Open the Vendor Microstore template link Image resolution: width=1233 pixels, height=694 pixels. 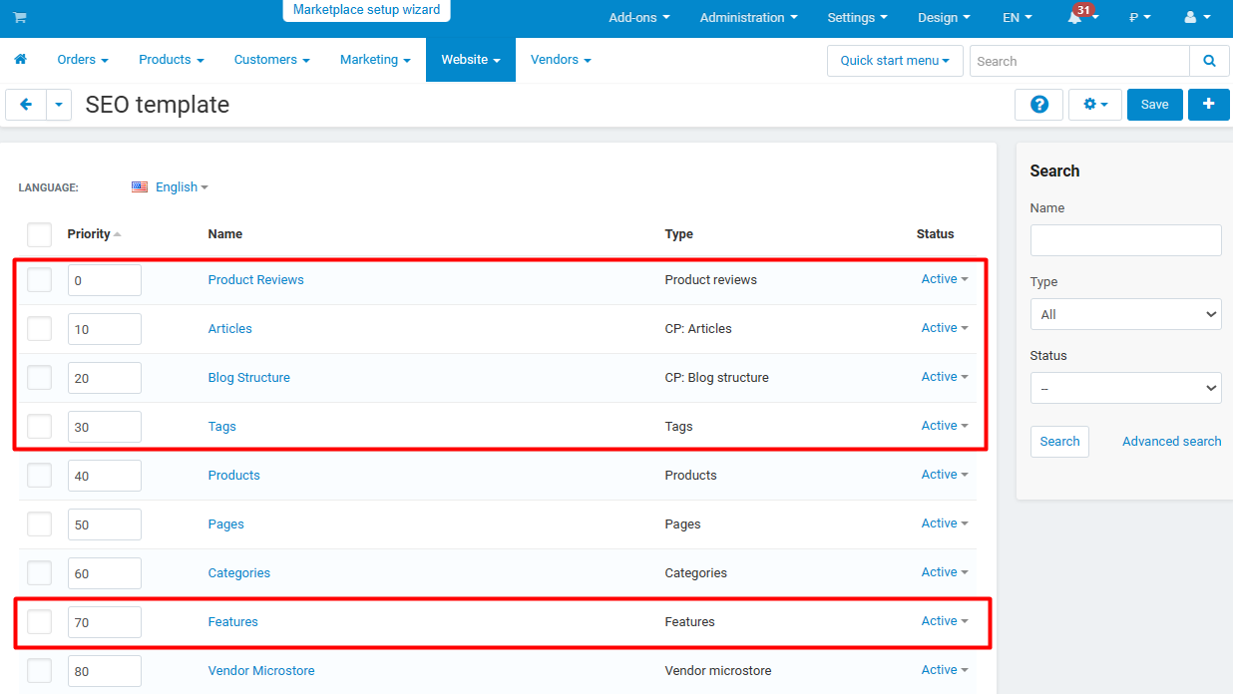261,671
